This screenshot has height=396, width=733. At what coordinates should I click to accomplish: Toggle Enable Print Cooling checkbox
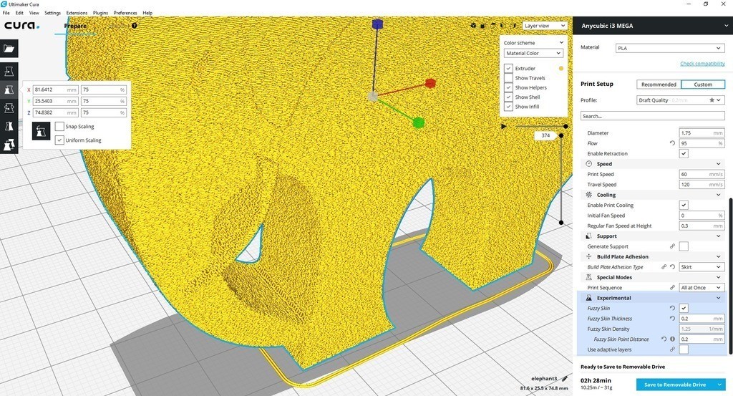tap(684, 205)
